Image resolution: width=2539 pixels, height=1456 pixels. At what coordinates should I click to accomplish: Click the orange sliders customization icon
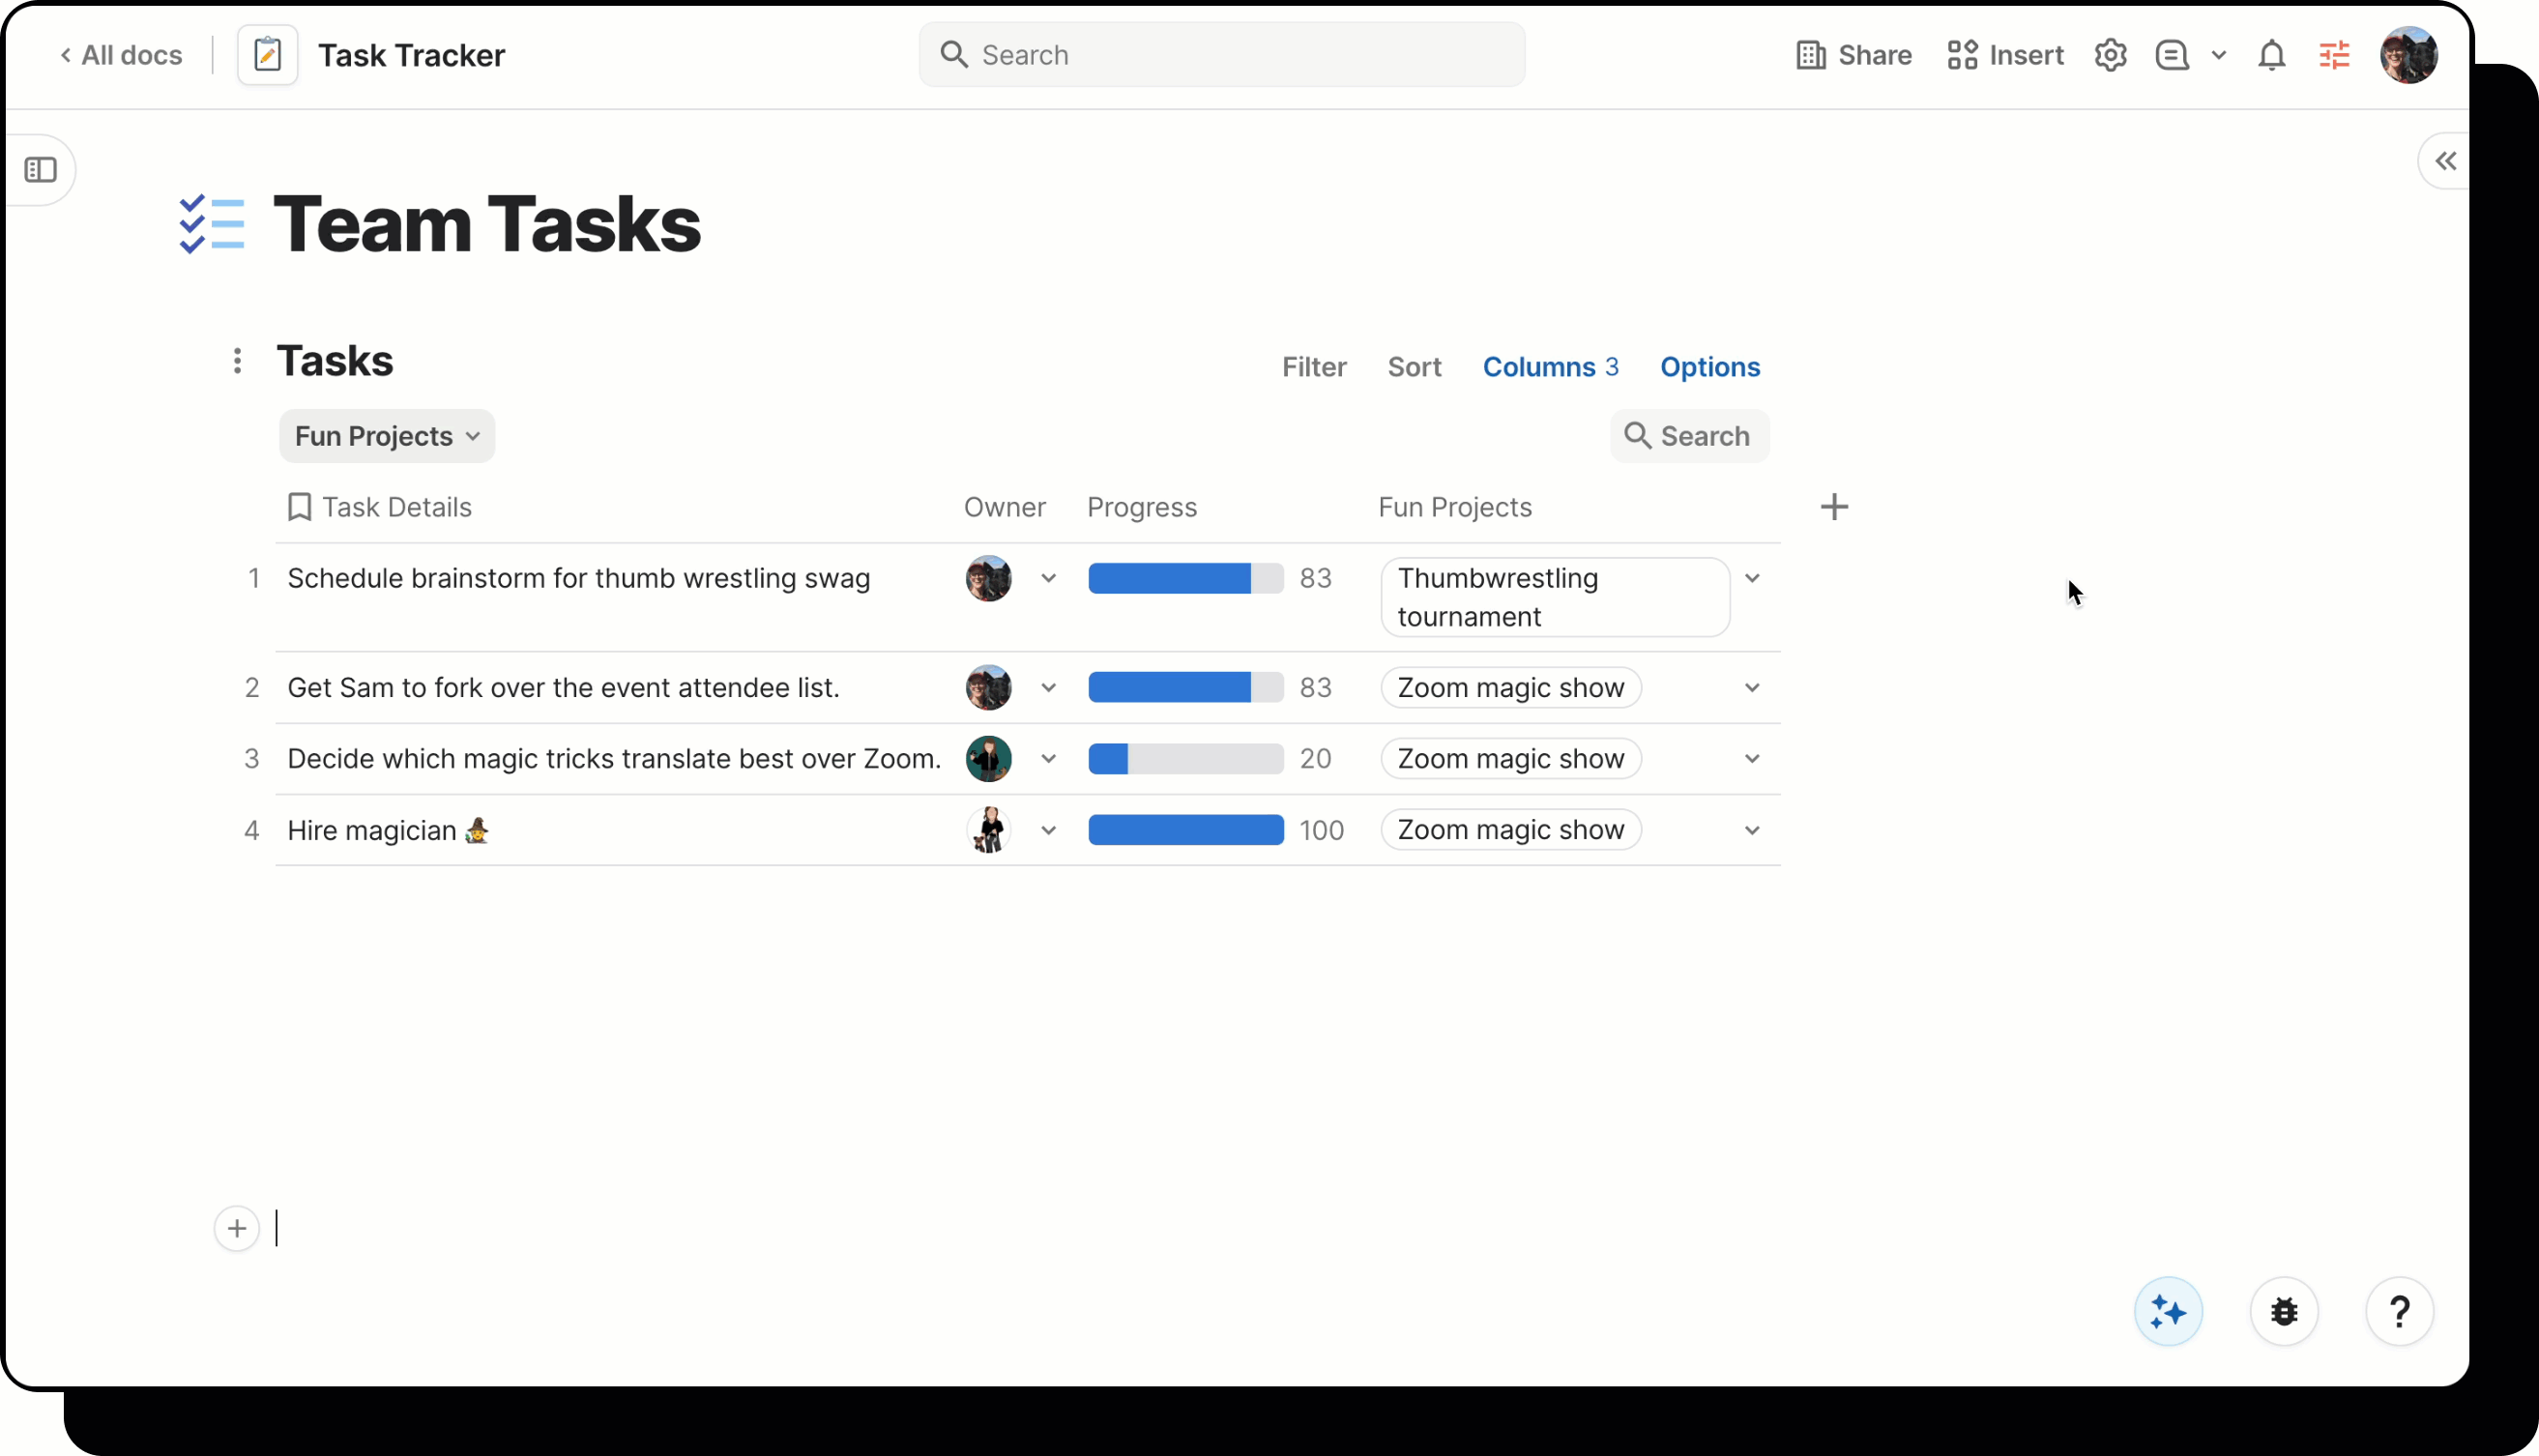pyautogui.click(x=2334, y=55)
